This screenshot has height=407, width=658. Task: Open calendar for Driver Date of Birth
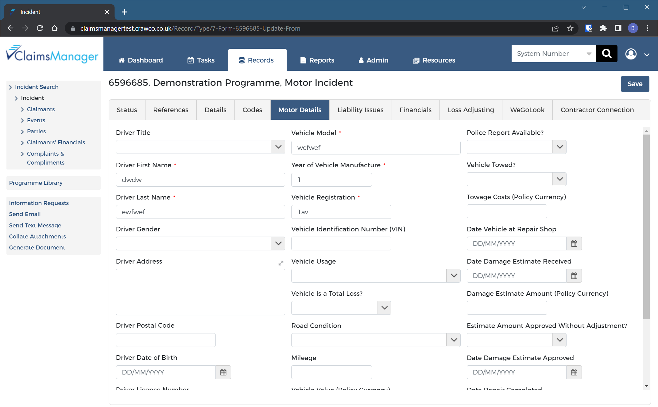click(223, 372)
